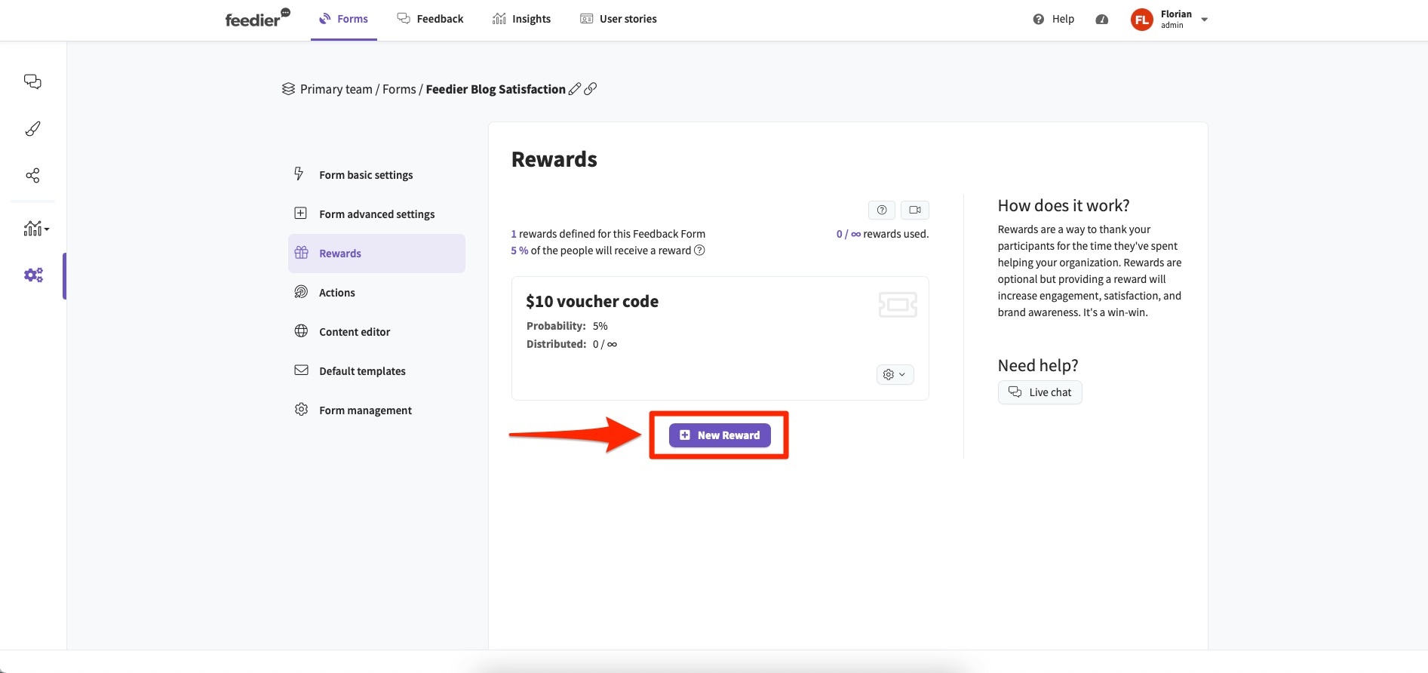Open the feedback conversations sidebar icon

tap(32, 81)
